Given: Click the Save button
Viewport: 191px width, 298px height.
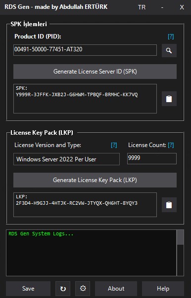Looking at the screenshot, I should [x=28, y=289].
